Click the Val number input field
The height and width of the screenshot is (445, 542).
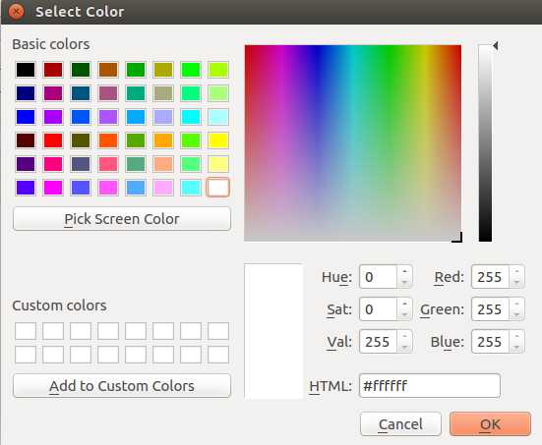379,342
